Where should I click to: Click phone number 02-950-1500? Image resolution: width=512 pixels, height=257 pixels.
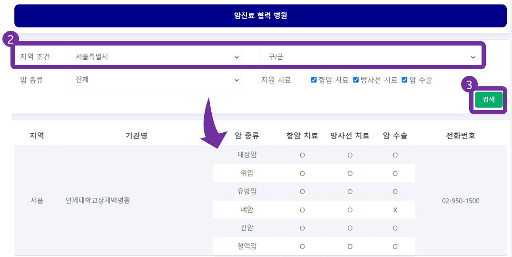461,201
